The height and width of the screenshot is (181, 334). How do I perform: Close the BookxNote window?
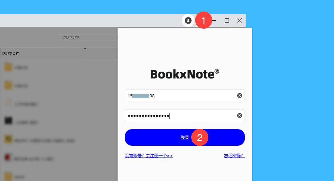(239, 20)
